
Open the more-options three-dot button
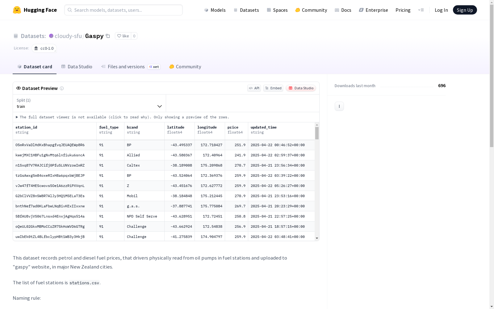point(339,106)
